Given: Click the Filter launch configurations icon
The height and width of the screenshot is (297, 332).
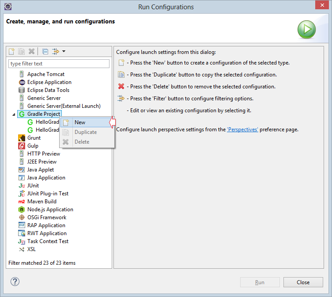Looking at the screenshot, I should coord(56,52).
